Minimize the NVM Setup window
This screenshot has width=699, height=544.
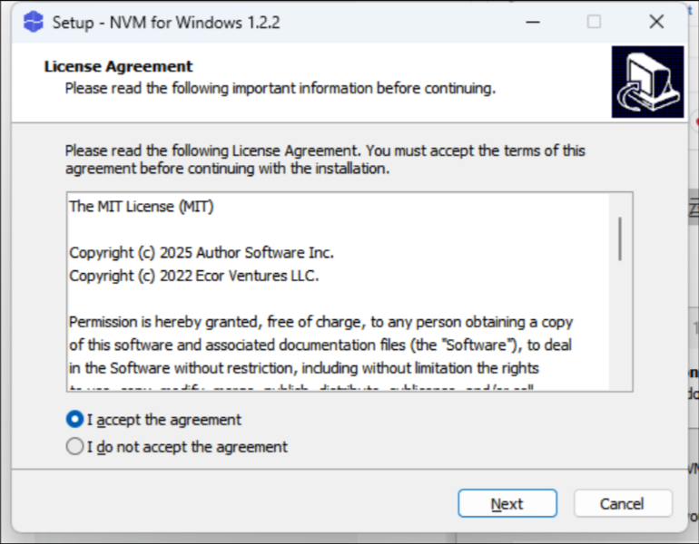click(533, 22)
